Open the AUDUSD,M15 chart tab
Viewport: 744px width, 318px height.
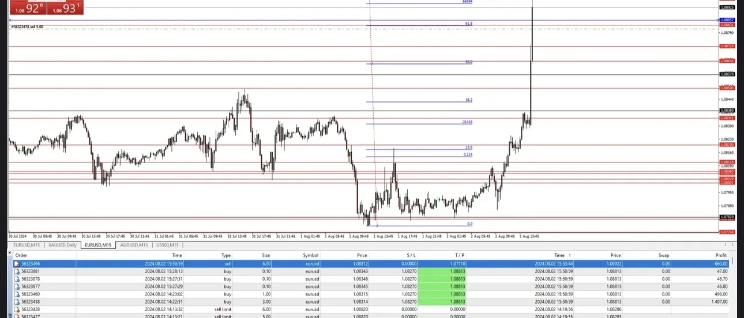click(133, 245)
